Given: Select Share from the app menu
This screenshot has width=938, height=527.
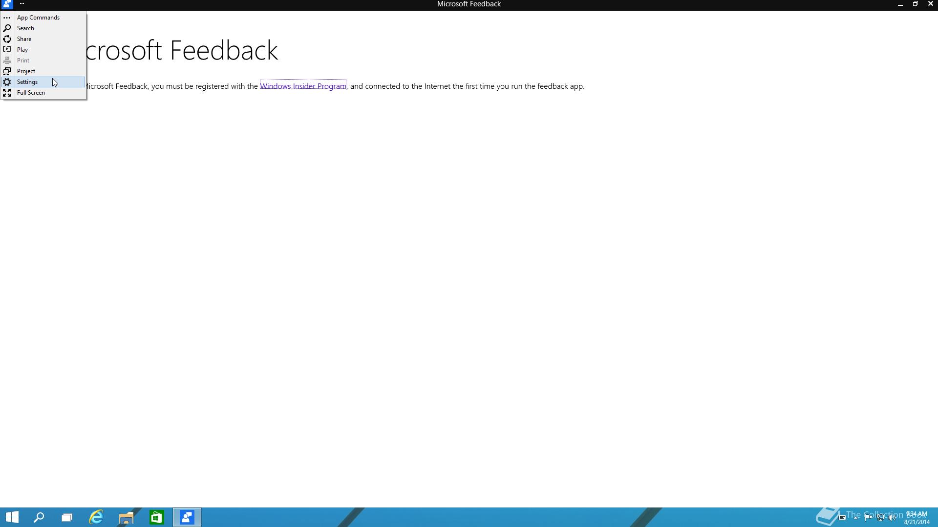Looking at the screenshot, I should tap(43, 39).
